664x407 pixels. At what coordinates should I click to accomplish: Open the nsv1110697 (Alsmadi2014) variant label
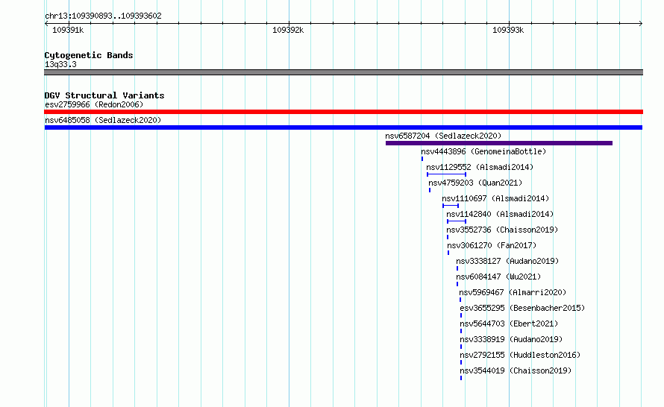(495, 198)
